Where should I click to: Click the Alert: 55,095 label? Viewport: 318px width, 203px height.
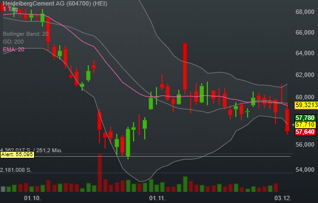coord(17,154)
